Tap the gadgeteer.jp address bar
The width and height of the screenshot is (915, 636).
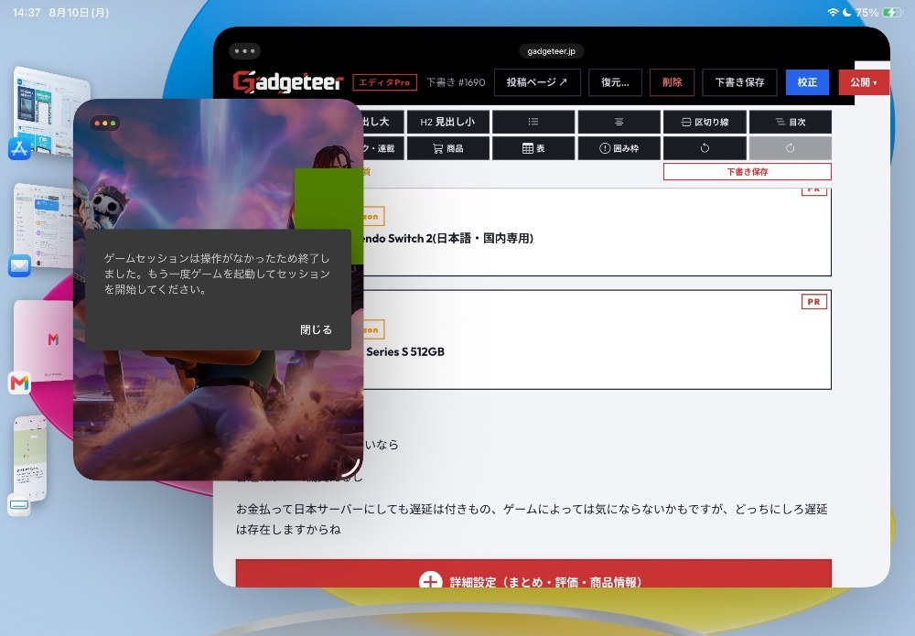click(551, 51)
